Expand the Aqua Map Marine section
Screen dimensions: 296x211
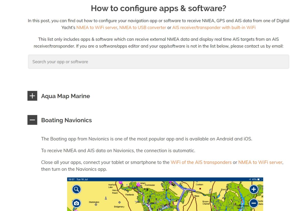tap(32, 96)
